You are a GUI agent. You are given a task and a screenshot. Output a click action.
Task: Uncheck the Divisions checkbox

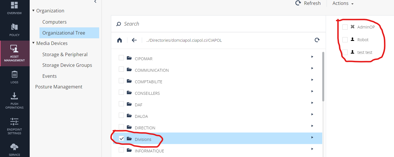[x=121, y=139]
